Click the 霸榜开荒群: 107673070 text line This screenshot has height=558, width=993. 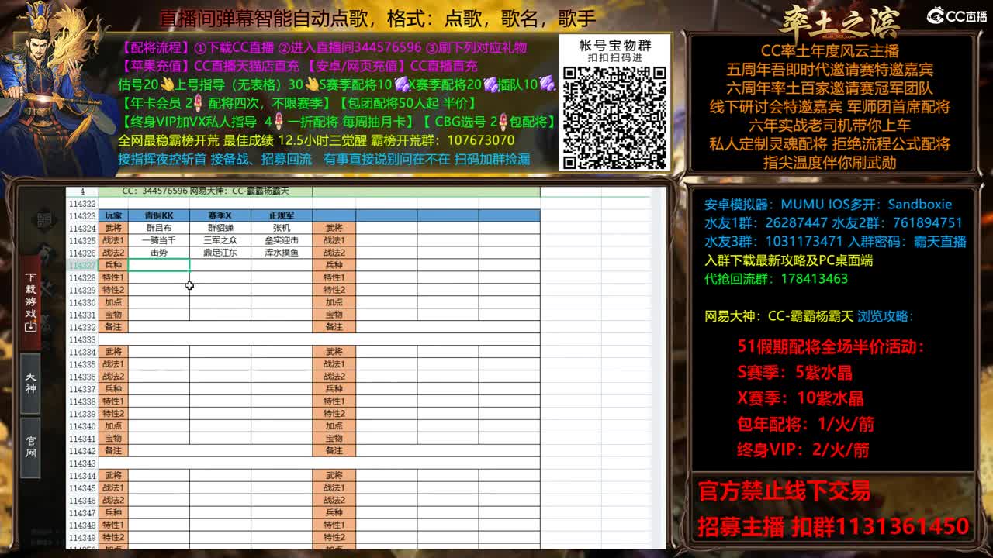coord(442,140)
